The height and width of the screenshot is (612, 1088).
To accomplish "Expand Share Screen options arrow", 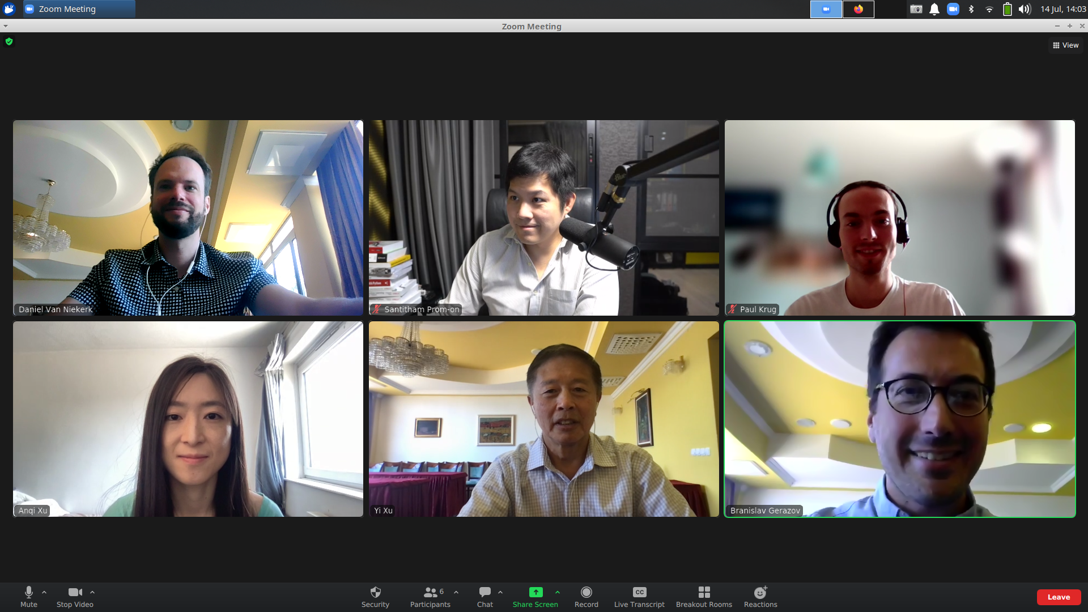I will (558, 592).
